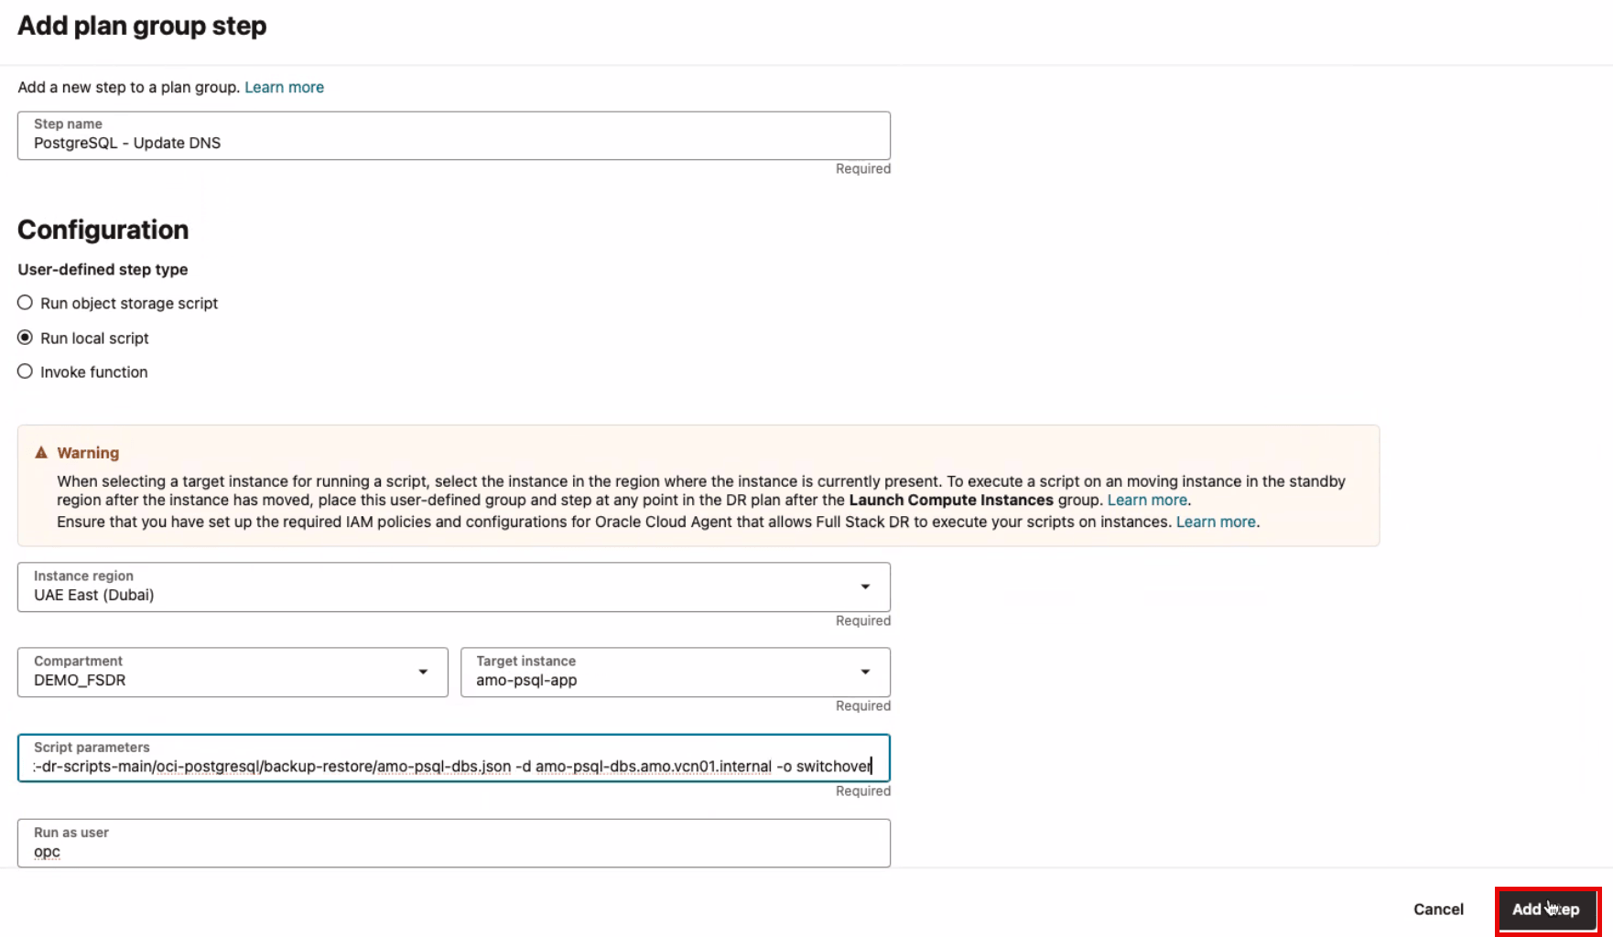
Task: Click the User-defined step type label
Action: 103,269
